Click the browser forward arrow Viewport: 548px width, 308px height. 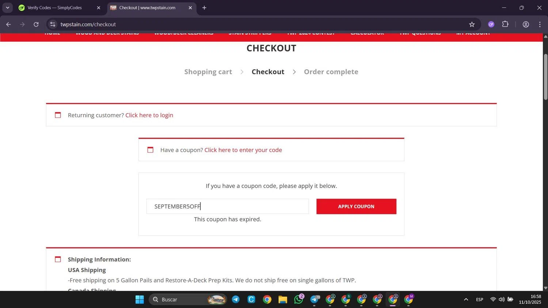[x=22, y=24]
